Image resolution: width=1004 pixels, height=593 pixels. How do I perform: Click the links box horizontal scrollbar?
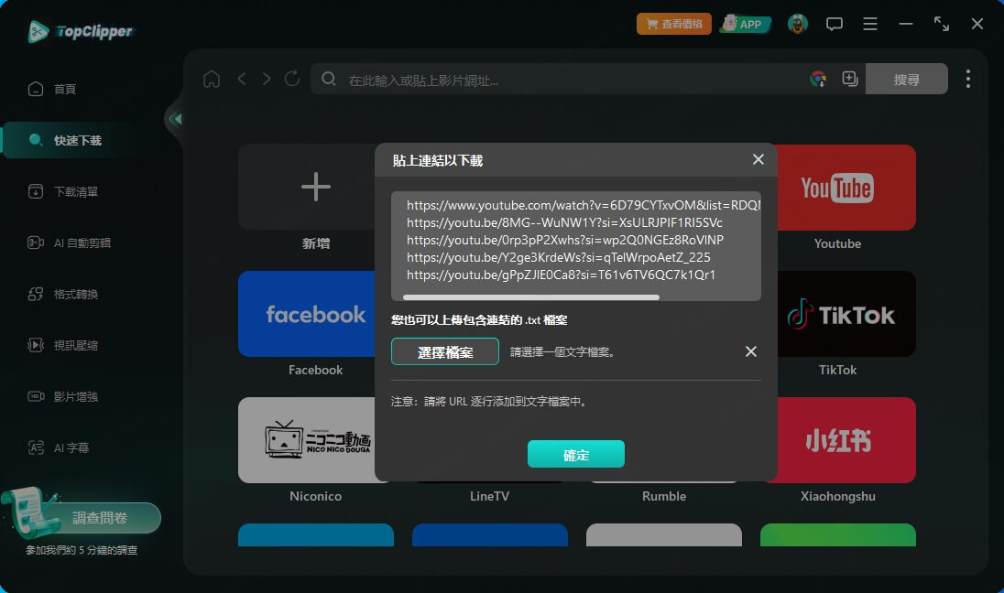[530, 296]
